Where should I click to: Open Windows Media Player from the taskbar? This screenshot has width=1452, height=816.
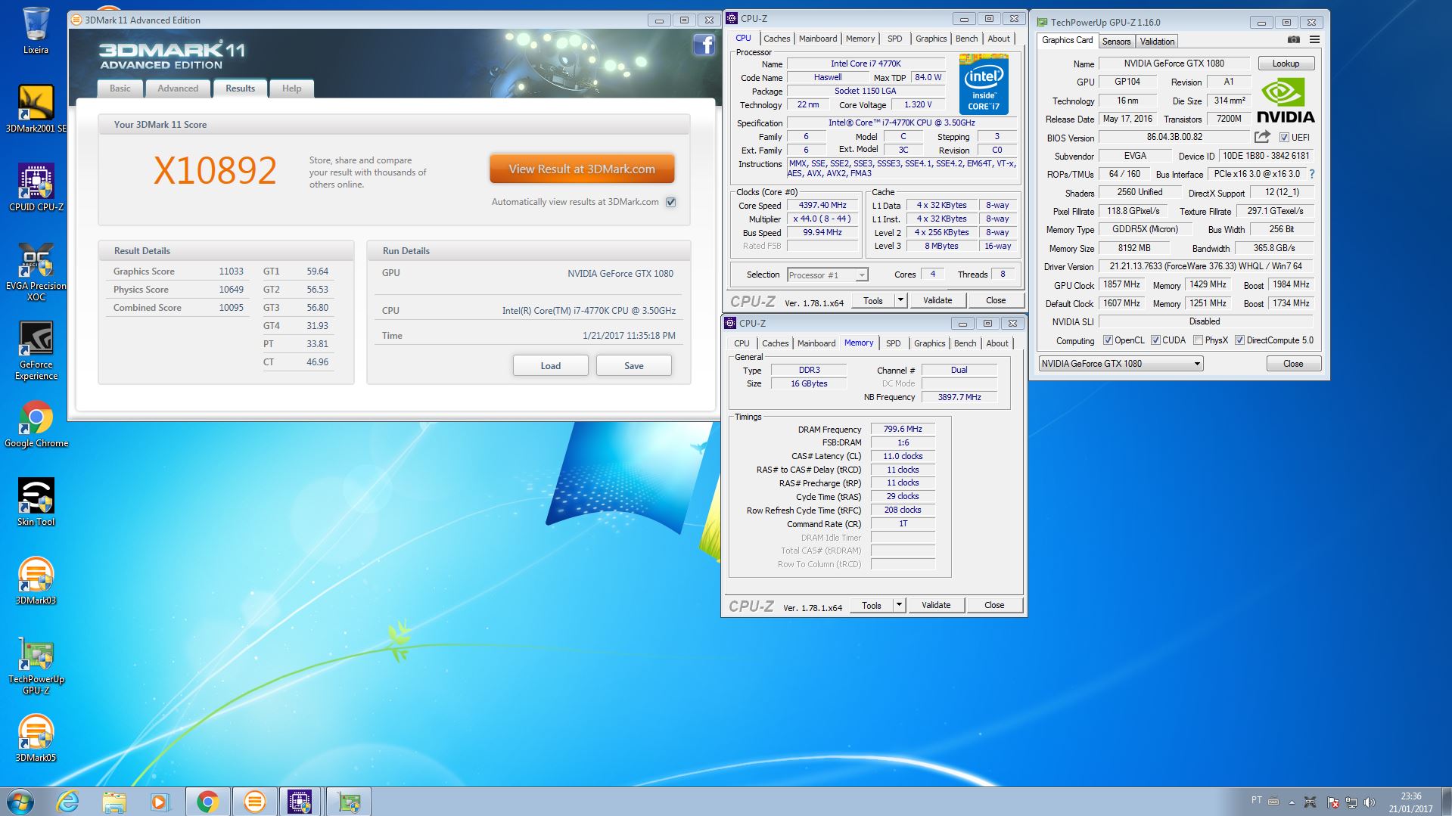160,802
